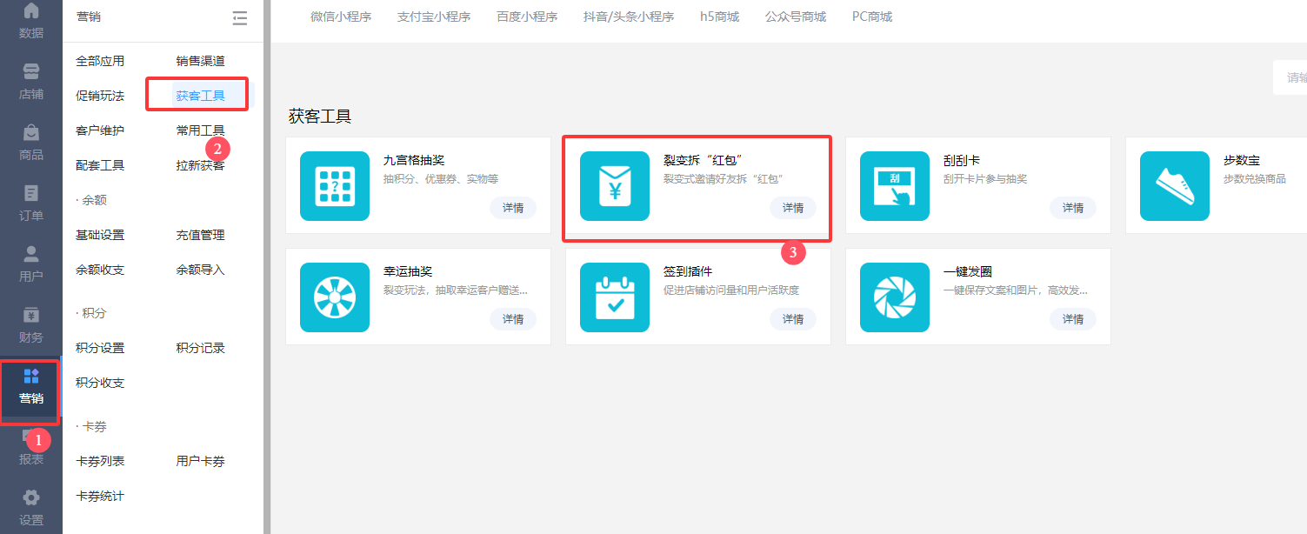Open 基础设置 under 余额
Screen dimensions: 1307x534
pos(100,235)
